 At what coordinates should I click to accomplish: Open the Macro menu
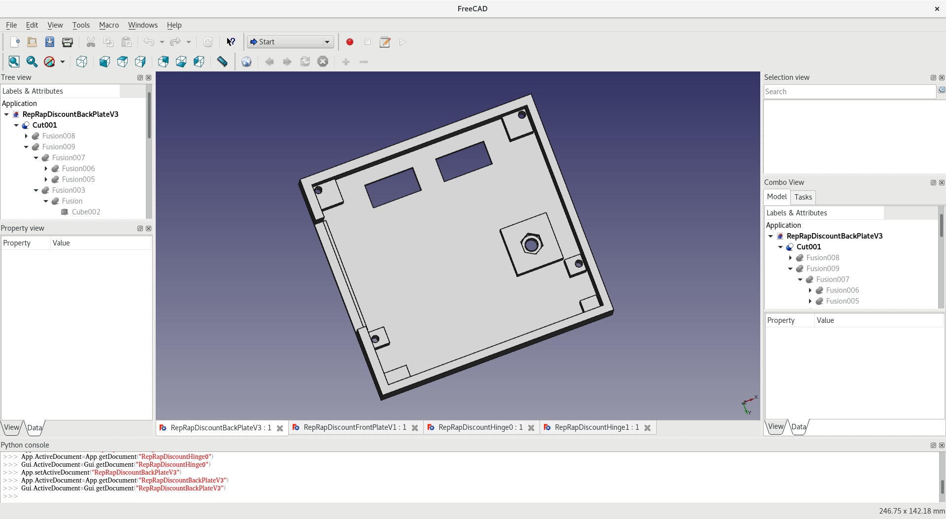108,25
